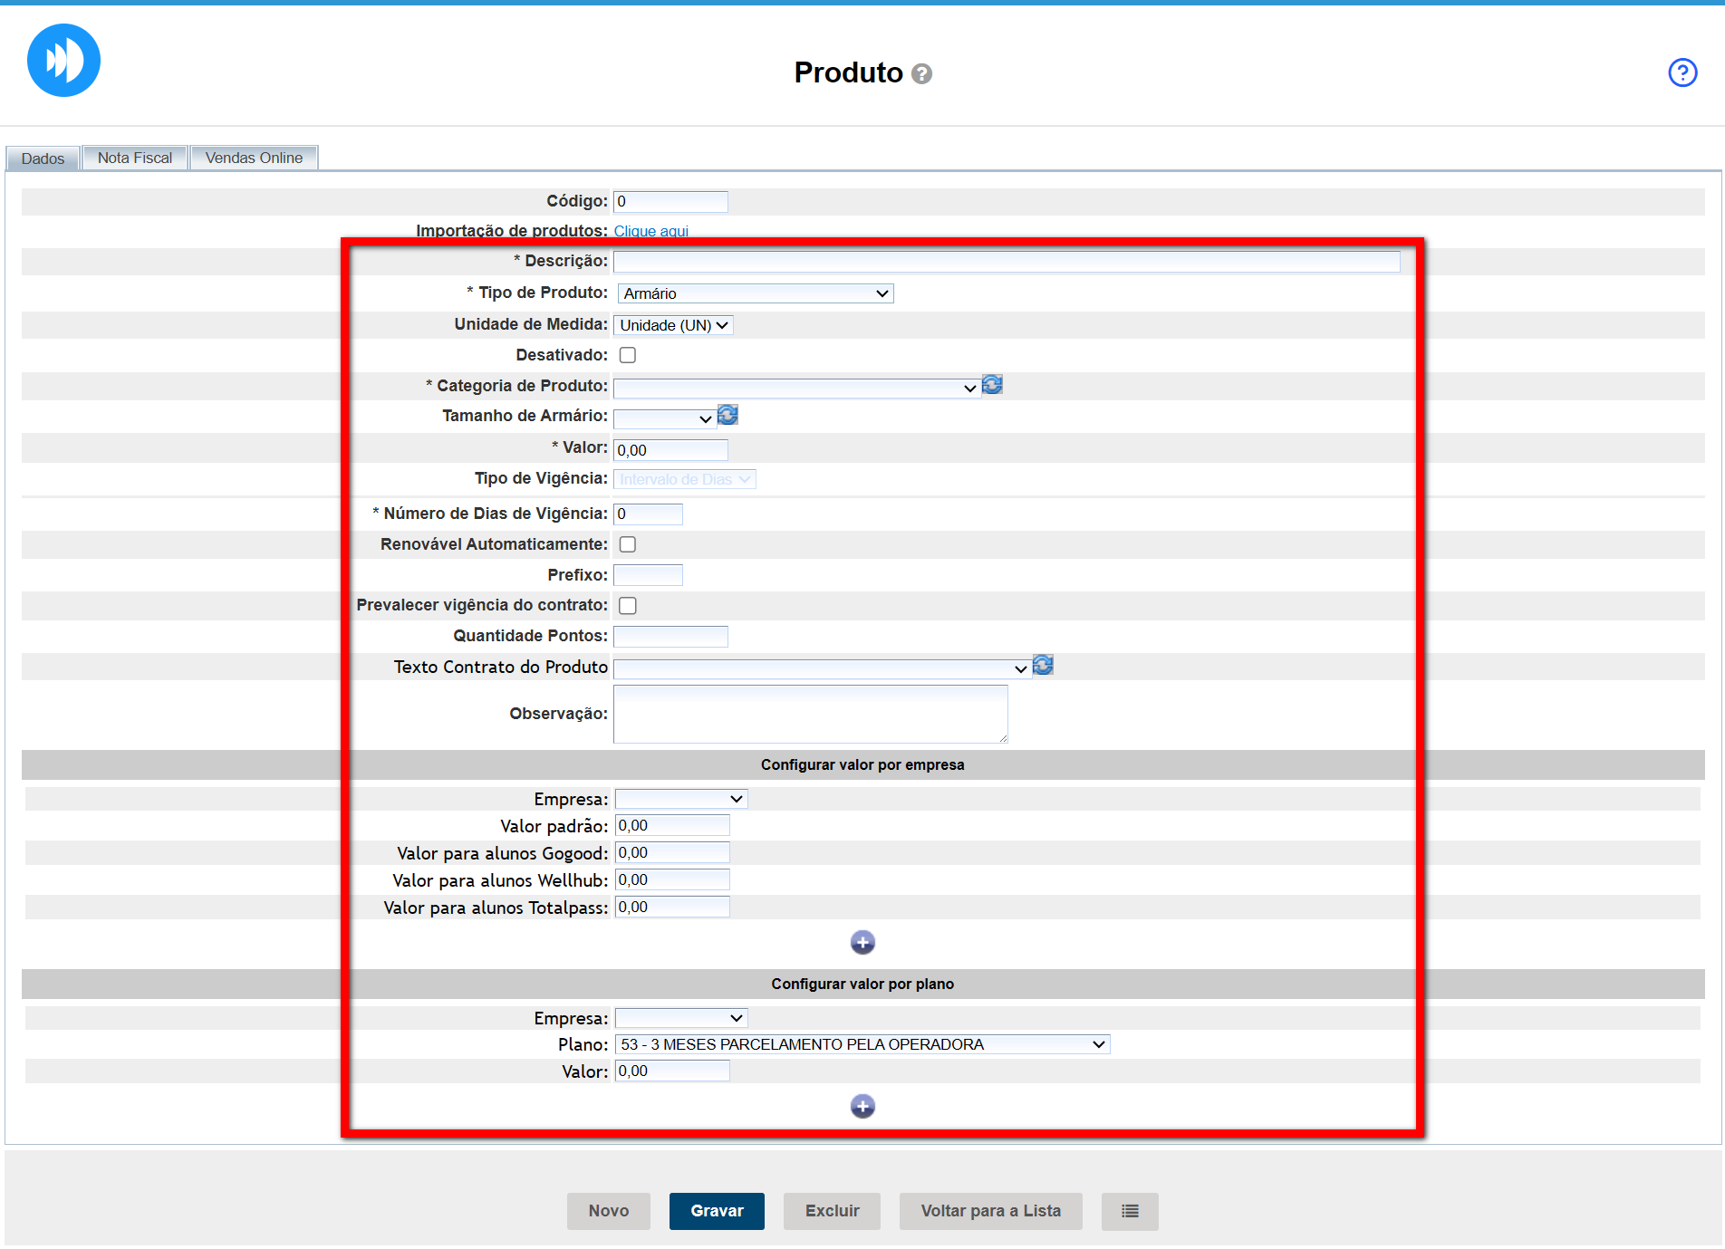Enable Renovável Automaticamente checkbox

click(x=627, y=544)
